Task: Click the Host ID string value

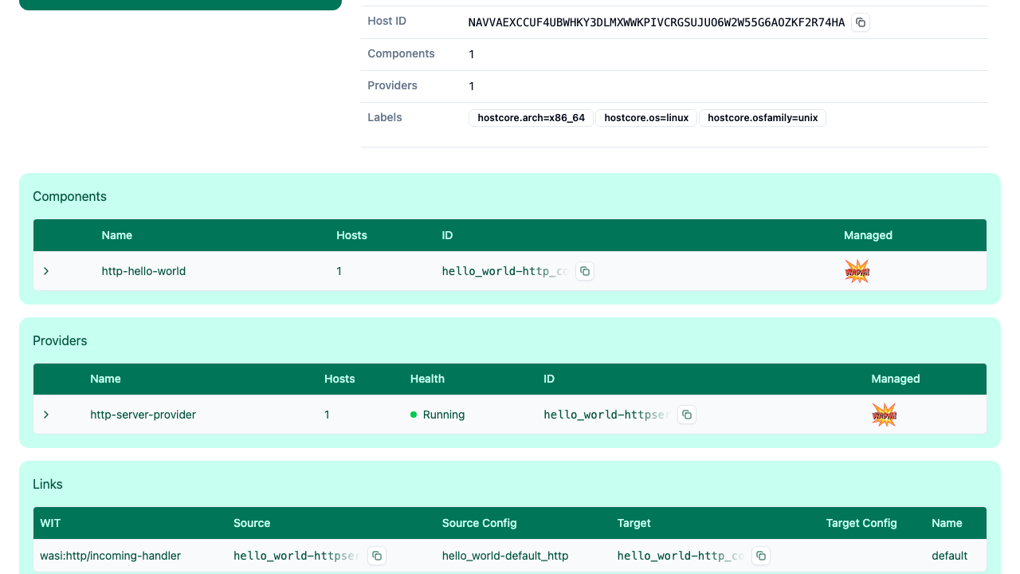Action: pos(657,22)
